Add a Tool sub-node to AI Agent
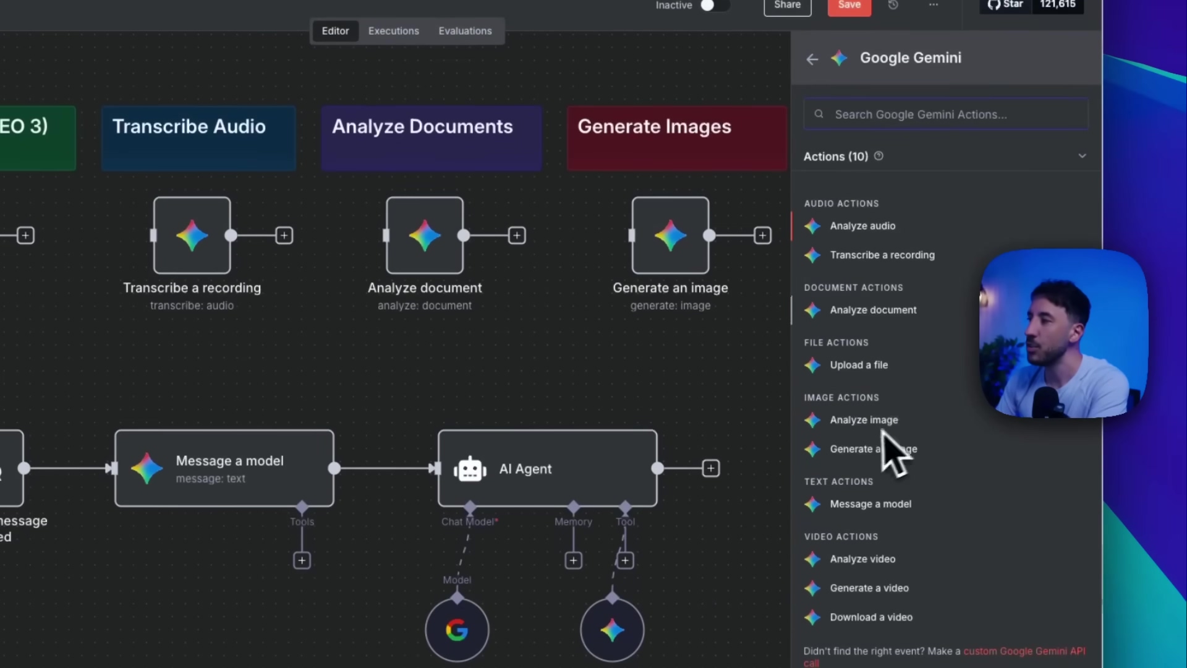Screen dimensions: 1187x668 (625, 560)
